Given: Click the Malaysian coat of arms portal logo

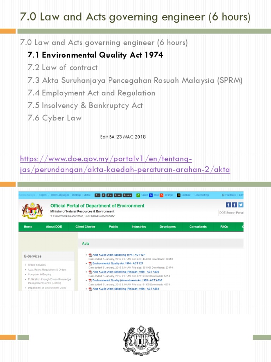Looking at the screenshot, I should pos(32,211).
